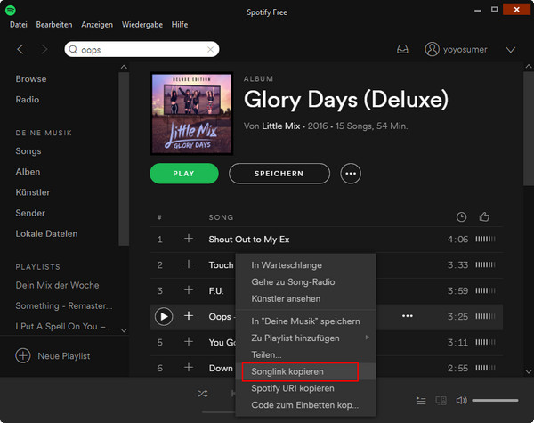Viewport: 534px width, 423px height.
Task: Select Code zum Einbetten kopieren
Action: 305,405
